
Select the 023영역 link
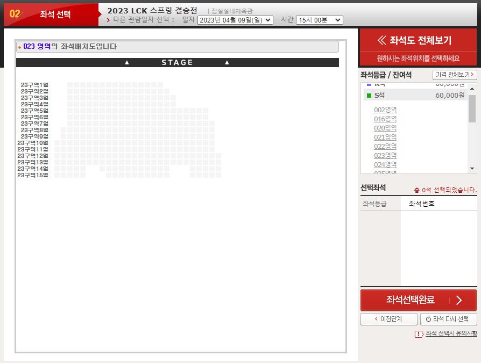pyautogui.click(x=385, y=156)
